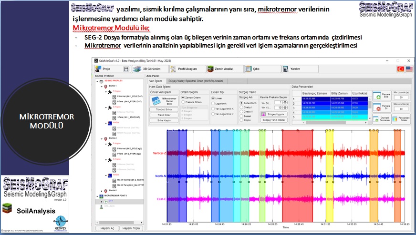Click the S Atışları hammer icon under Sismik-1
The image size is (416, 235).
point(110,108)
